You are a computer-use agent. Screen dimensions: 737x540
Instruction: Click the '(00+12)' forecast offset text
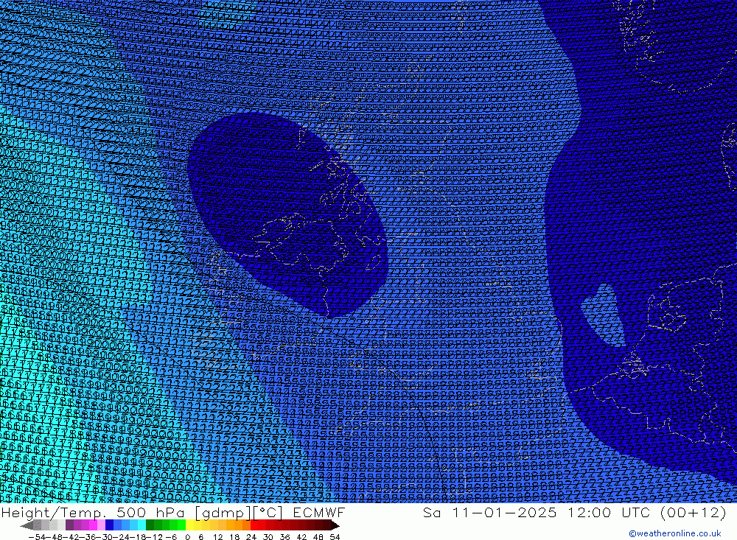coord(694,513)
